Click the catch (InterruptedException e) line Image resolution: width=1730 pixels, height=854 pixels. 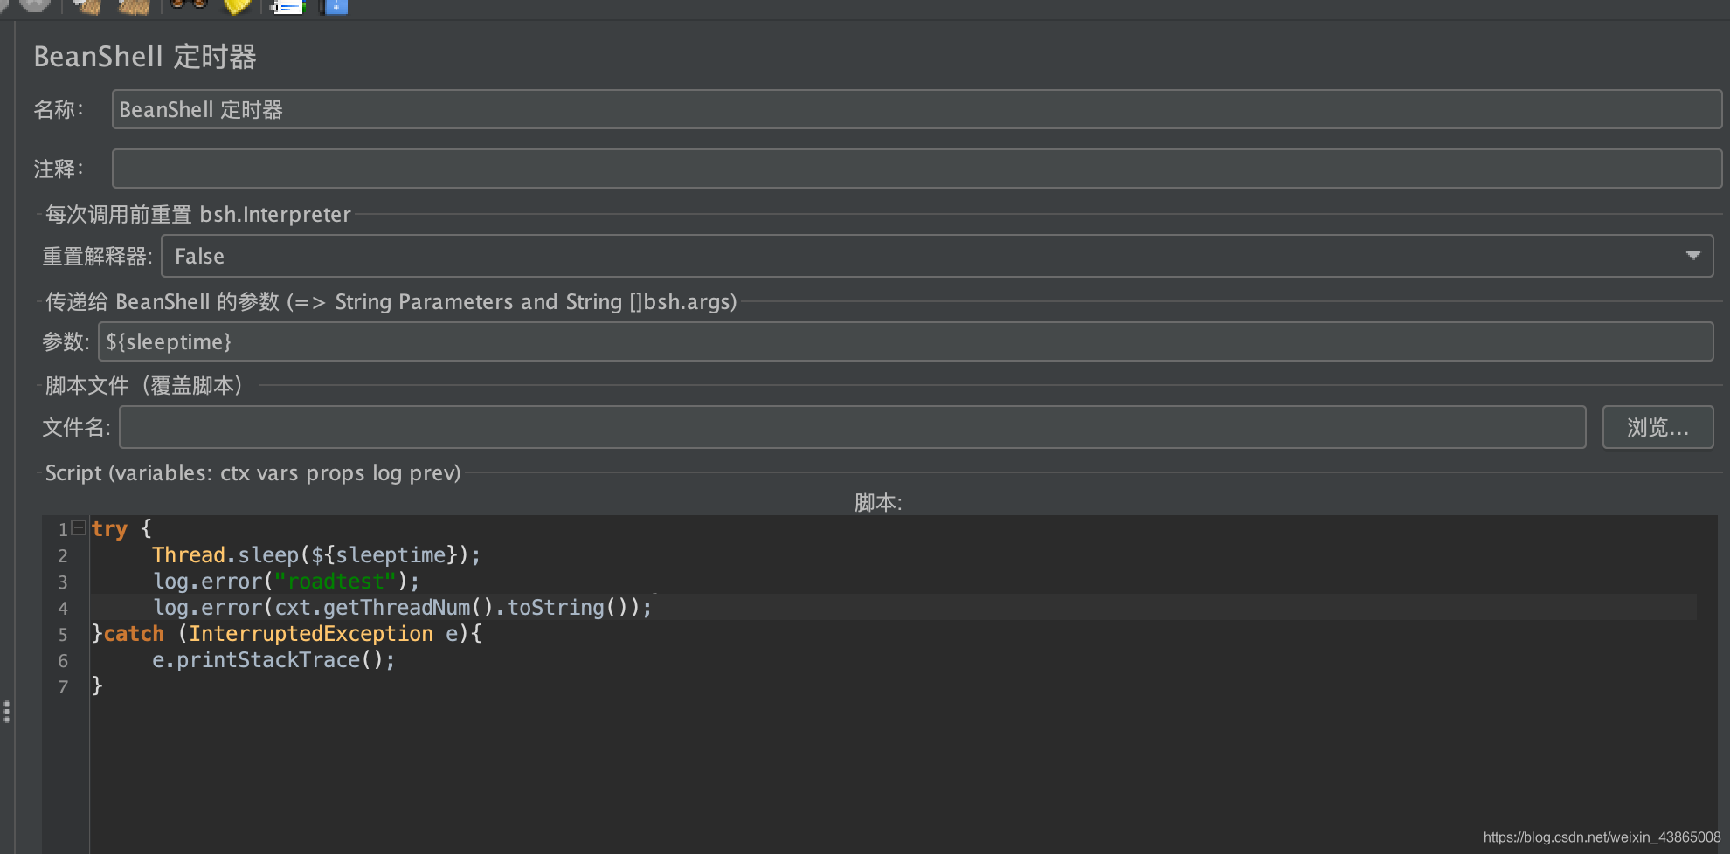(x=287, y=634)
